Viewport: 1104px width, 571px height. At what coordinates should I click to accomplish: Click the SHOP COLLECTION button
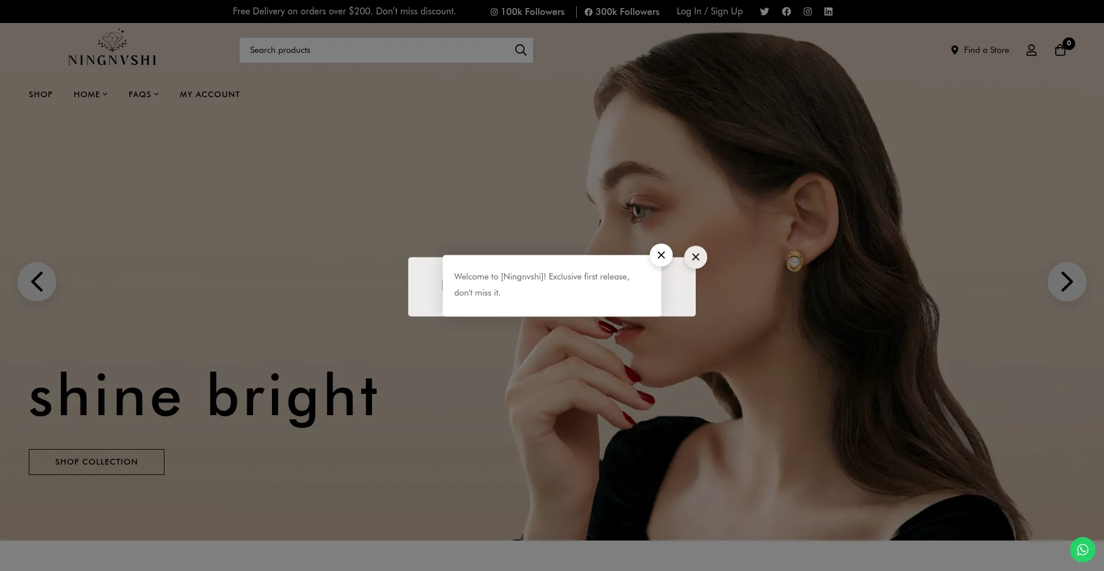[96, 462]
